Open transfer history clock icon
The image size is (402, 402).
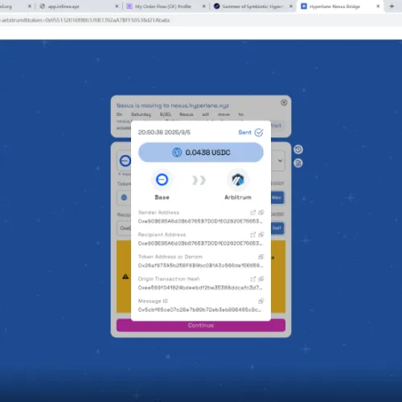(x=298, y=150)
